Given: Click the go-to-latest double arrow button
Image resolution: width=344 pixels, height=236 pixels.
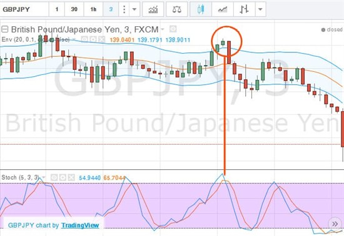Looking at the screenshot, I should pyautogui.click(x=335, y=224).
